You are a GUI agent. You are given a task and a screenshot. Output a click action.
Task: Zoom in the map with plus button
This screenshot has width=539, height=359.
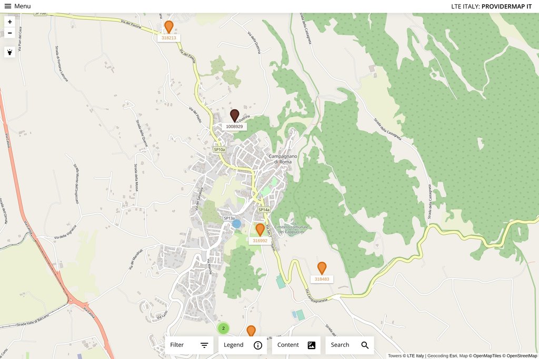pos(9,22)
